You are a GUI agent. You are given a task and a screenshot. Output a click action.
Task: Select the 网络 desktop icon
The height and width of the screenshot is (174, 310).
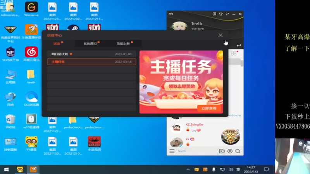click(x=10, y=99)
